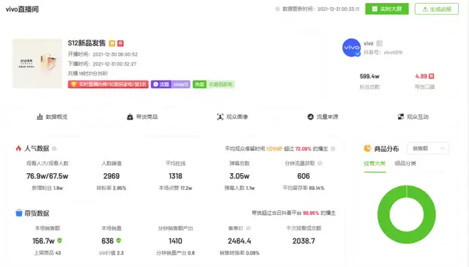Click red badge icon beside S12新品发售 title
469x267 pixels.
click(120, 43)
